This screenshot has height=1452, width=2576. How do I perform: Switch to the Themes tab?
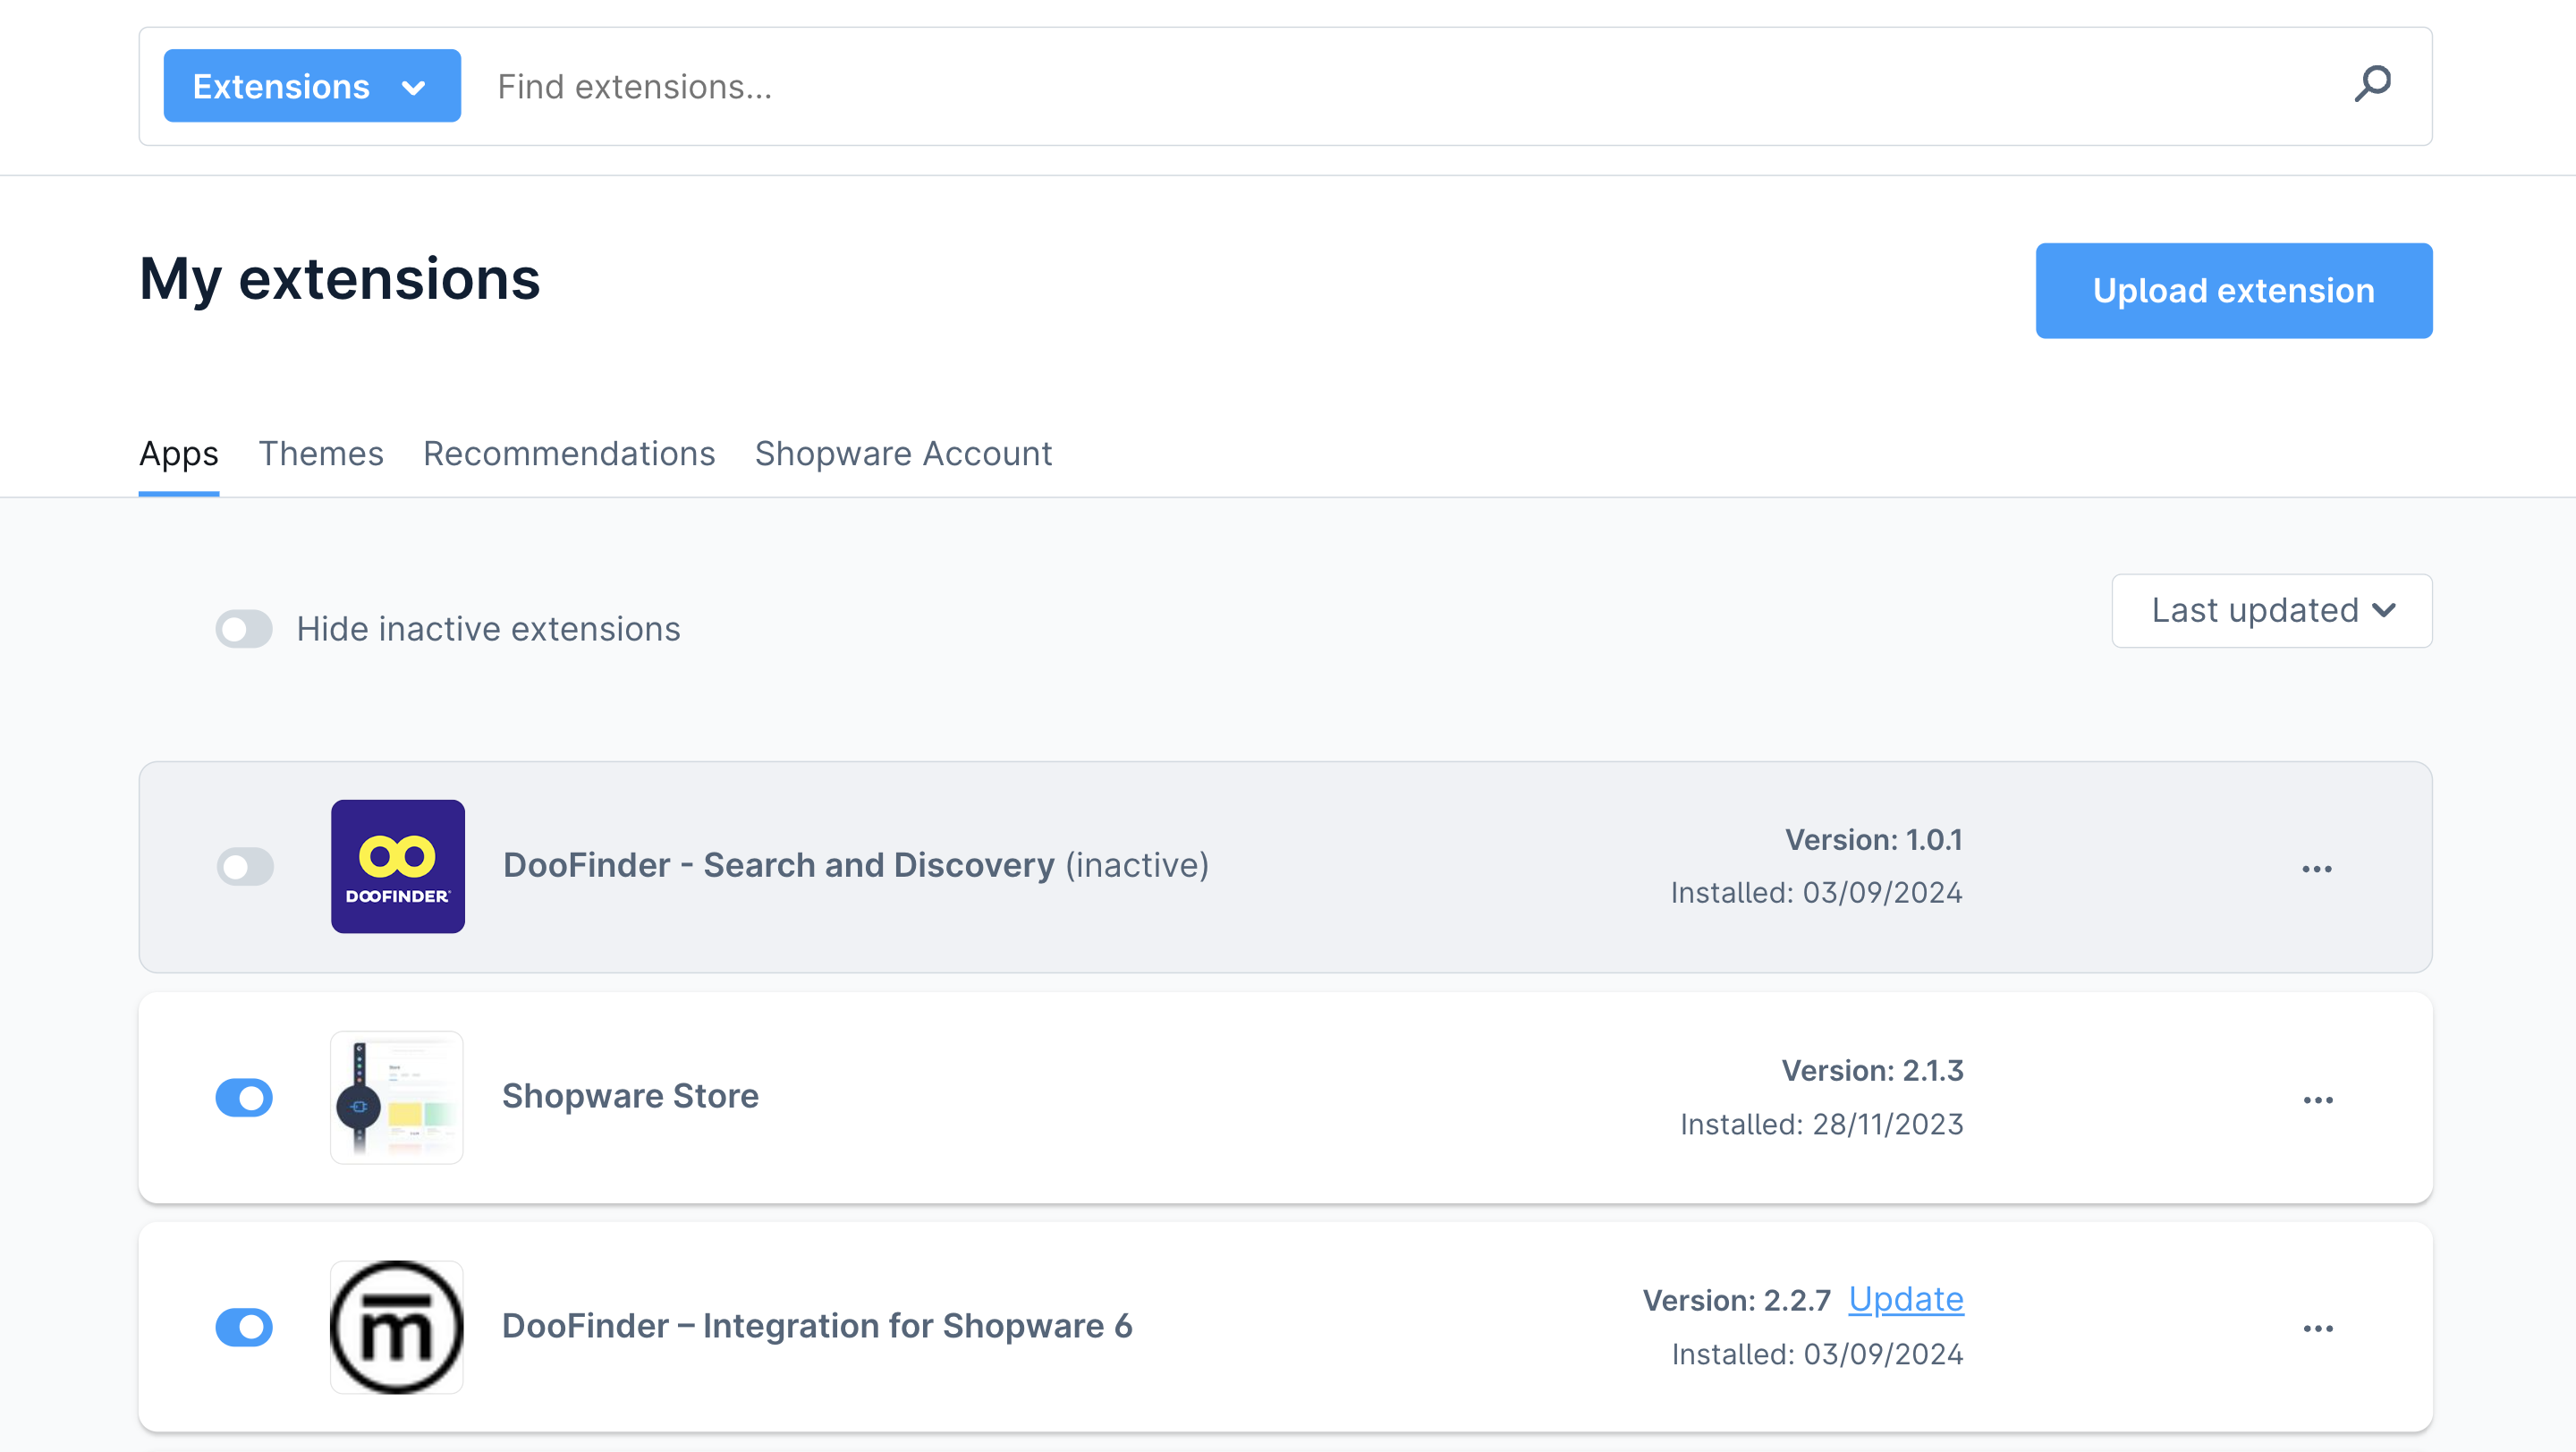321,454
